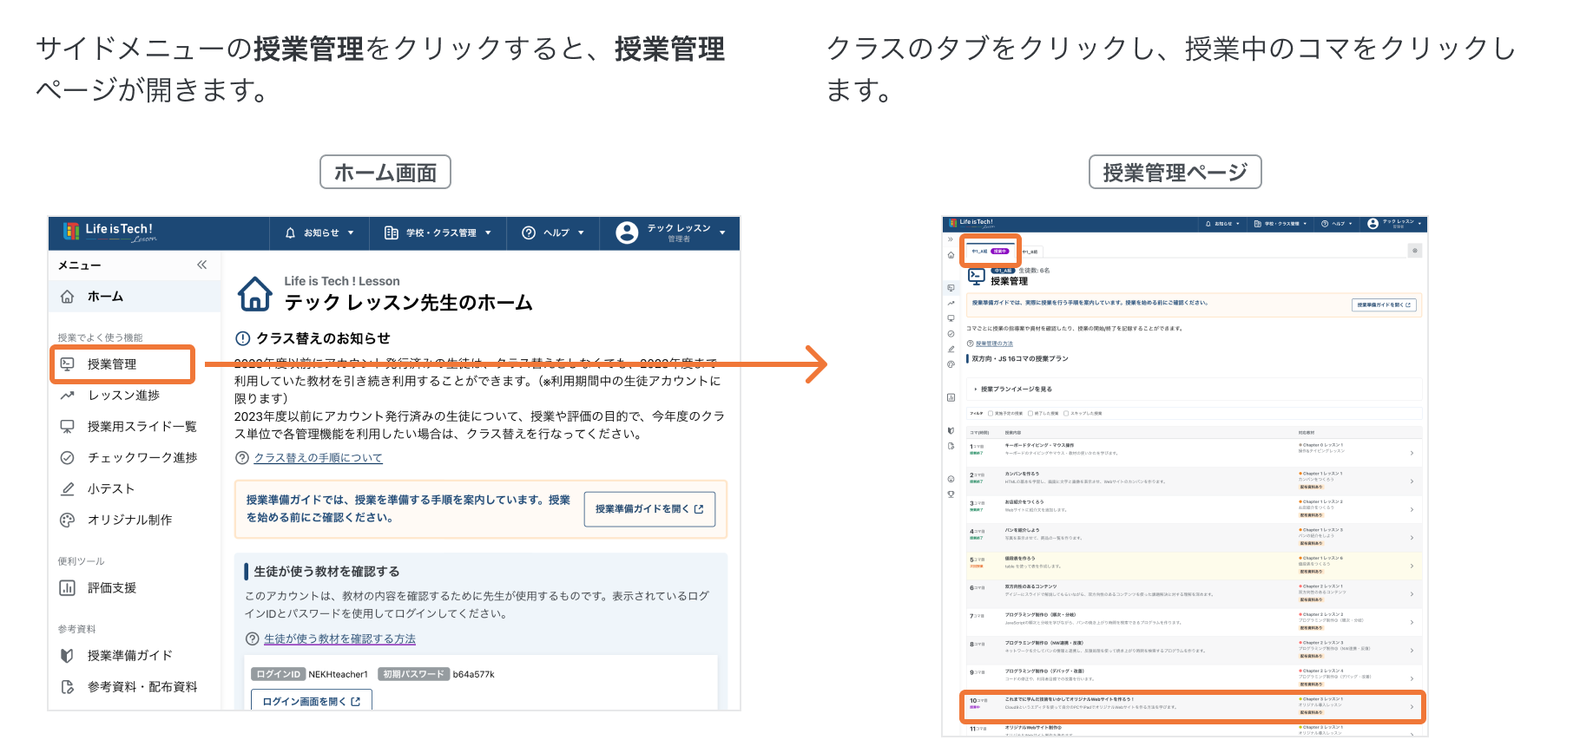Click the ログイン画面を開く button

311,701
